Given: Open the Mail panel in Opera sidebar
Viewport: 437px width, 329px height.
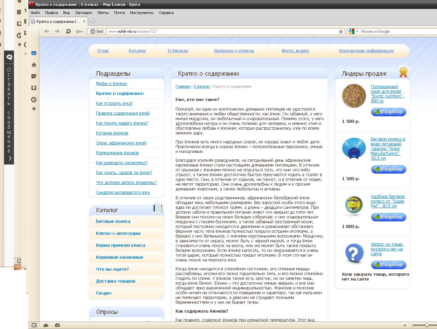Looking at the screenshot, I should click(34, 53).
